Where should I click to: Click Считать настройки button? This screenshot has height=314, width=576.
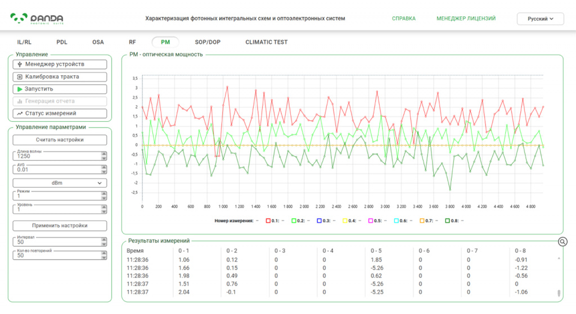point(60,140)
